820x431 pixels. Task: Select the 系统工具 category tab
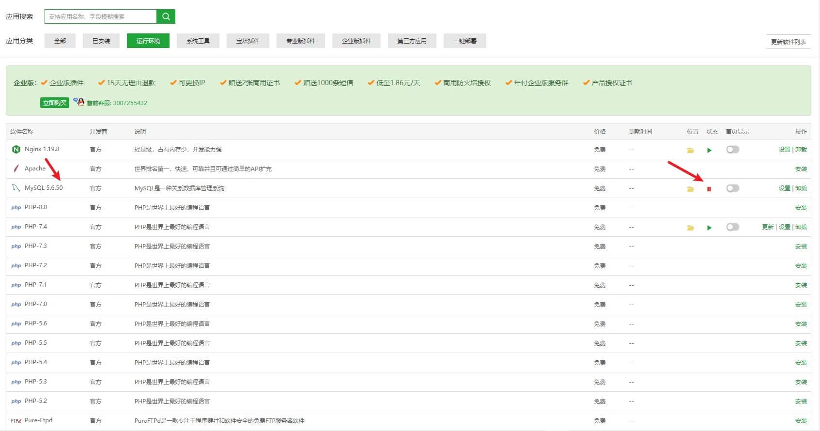tap(198, 41)
